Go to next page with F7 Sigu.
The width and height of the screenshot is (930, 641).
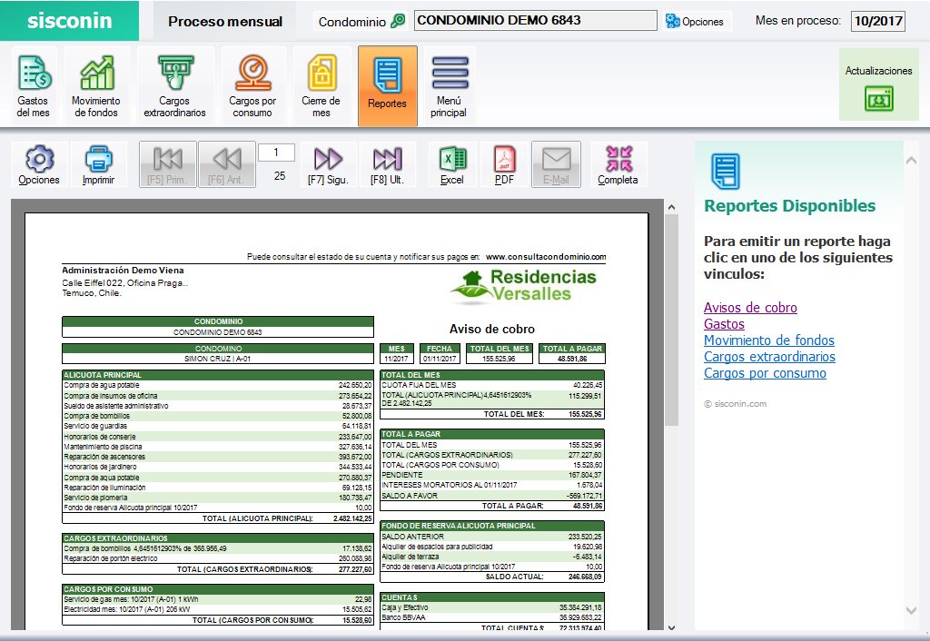(328, 164)
